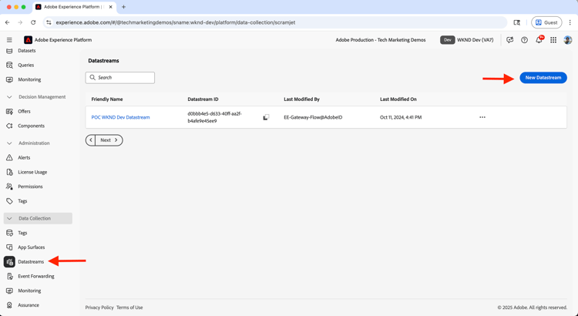The height and width of the screenshot is (316, 578).
Task: Open Offers under Decision Management
Action: pyautogui.click(x=25, y=111)
